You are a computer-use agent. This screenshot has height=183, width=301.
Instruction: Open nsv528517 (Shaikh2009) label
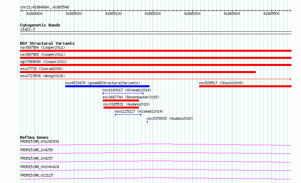pos(221,83)
